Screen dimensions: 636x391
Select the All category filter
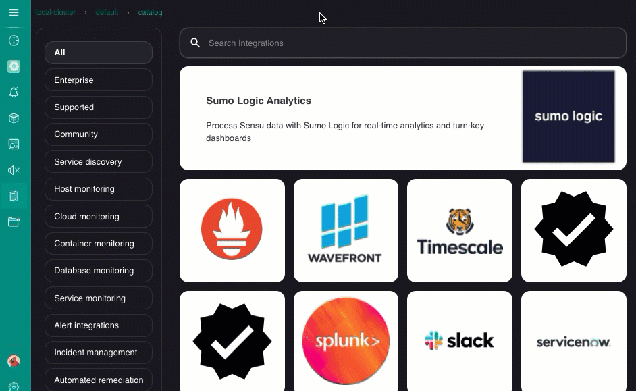[99, 53]
